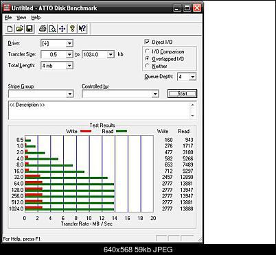Screen dimensions: 276x255
Task: Click the Save floppy disk toolbar icon
Action: (x=30, y=29)
